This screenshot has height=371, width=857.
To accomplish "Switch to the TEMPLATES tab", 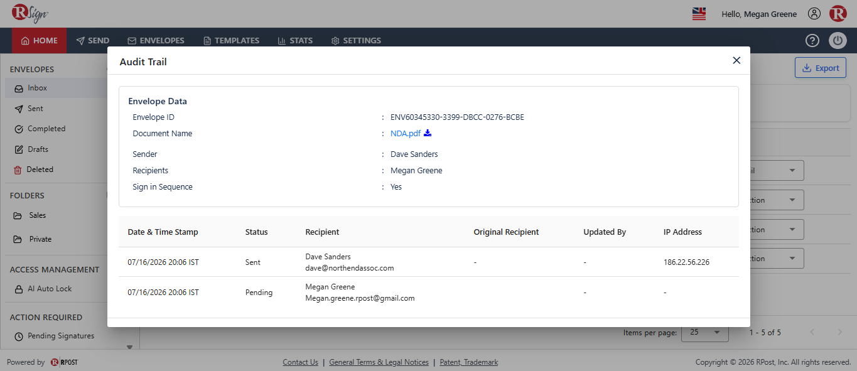I will pos(231,41).
